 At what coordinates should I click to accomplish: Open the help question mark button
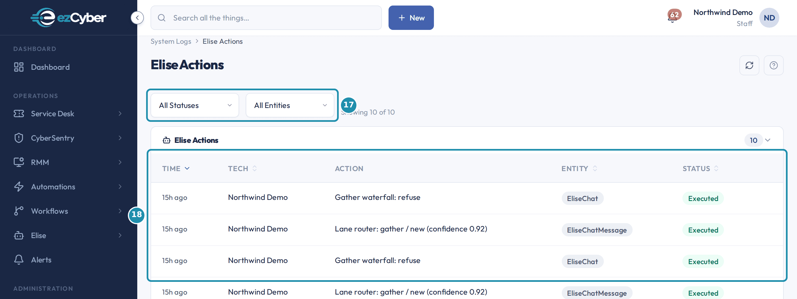773,65
